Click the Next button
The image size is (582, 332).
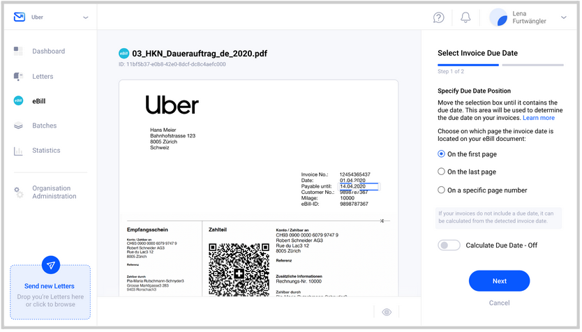(499, 281)
